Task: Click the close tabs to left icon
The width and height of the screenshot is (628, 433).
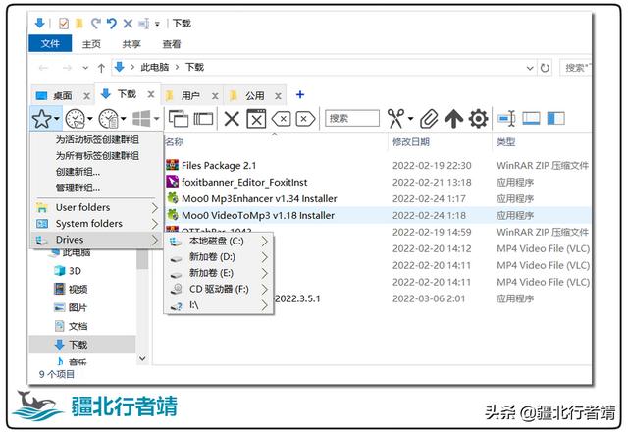Action: pyautogui.click(x=282, y=119)
